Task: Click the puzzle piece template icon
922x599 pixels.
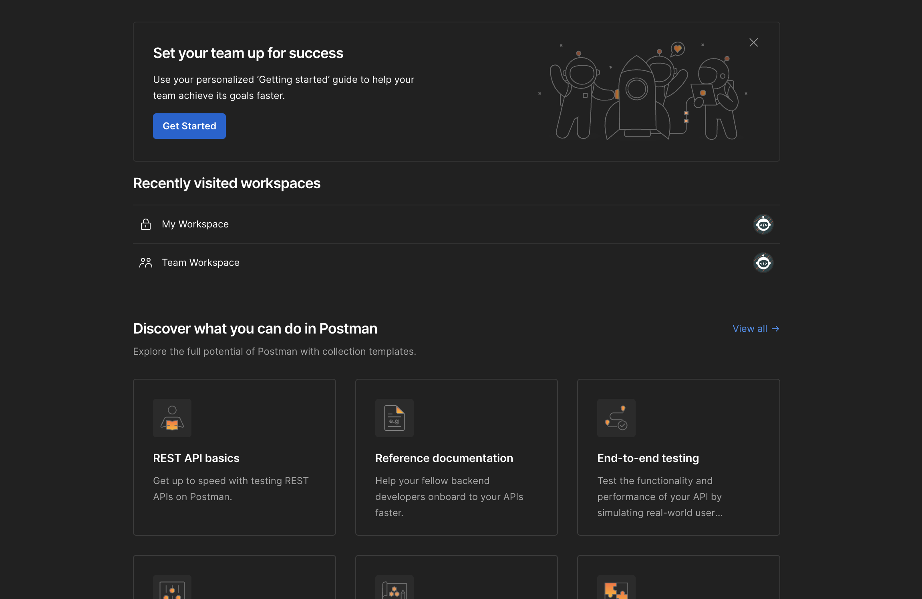Action: click(616, 589)
